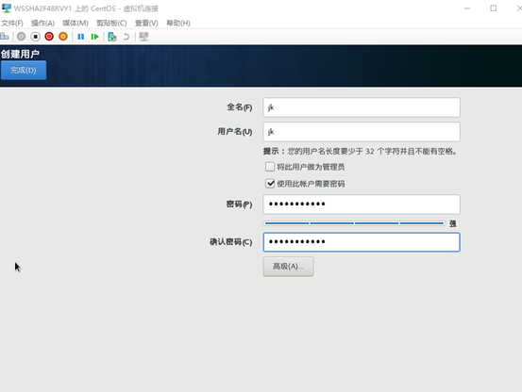
Task: Pause the virtual machine
Action: click(x=80, y=37)
